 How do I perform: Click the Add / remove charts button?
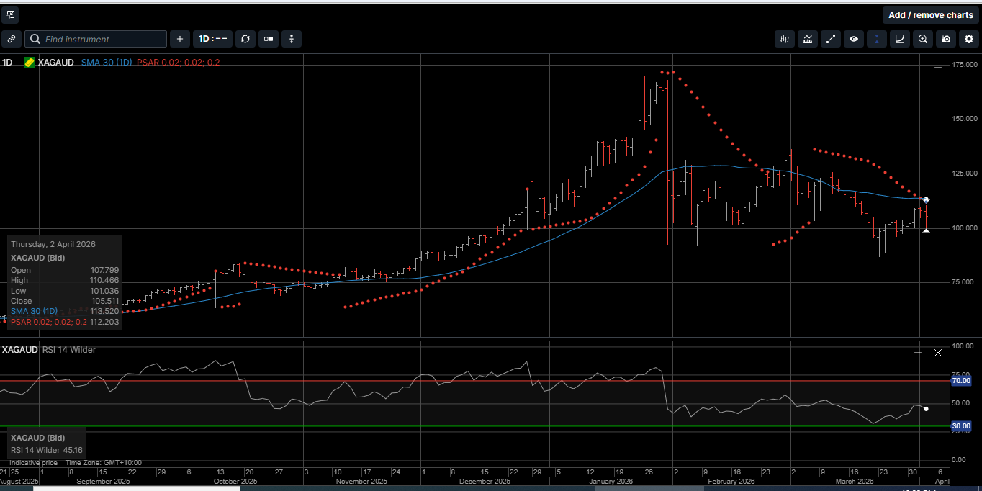[930, 14]
